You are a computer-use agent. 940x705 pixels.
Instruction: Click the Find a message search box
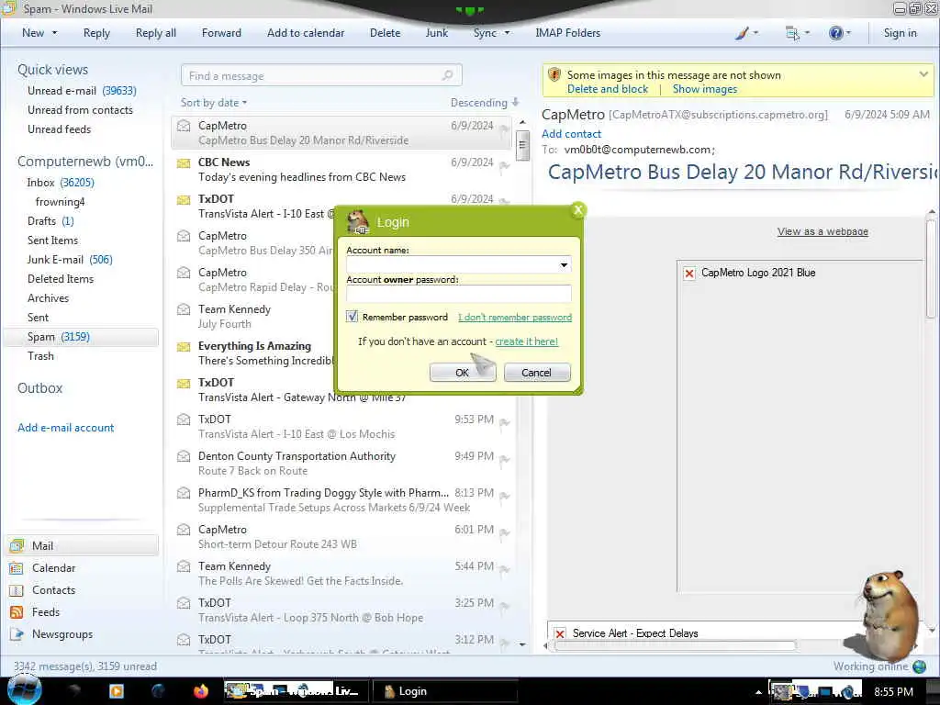(321, 75)
